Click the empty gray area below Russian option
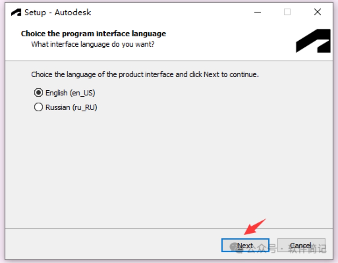This screenshot has height=263, width=338. pyautogui.click(x=169, y=169)
